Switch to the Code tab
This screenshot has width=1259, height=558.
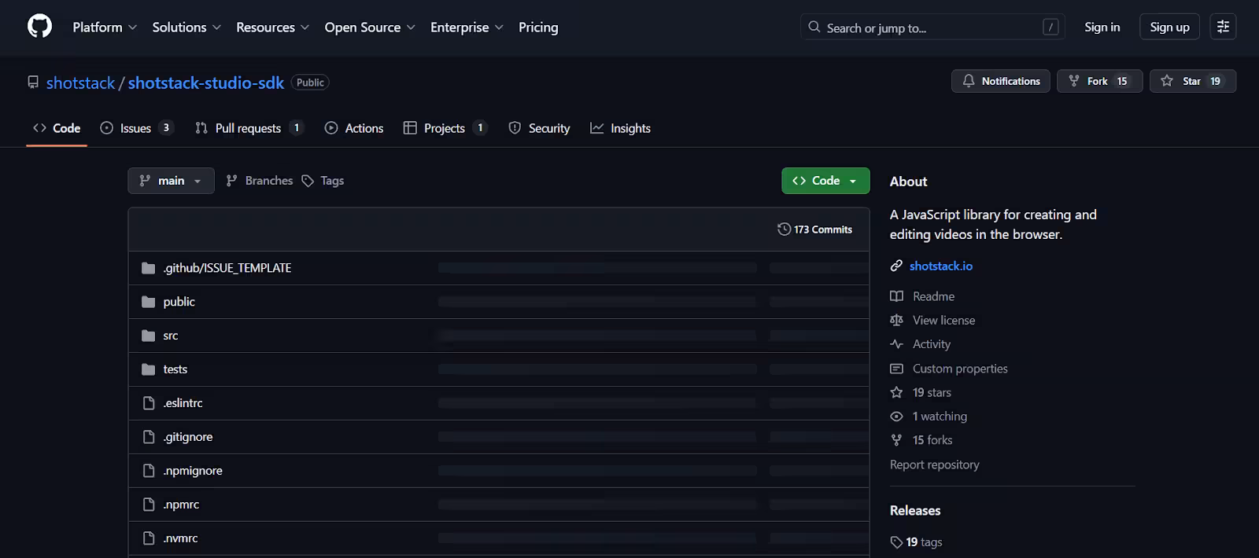57,128
